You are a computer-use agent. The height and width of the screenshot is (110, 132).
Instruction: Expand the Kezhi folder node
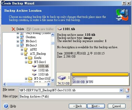[26, 58]
